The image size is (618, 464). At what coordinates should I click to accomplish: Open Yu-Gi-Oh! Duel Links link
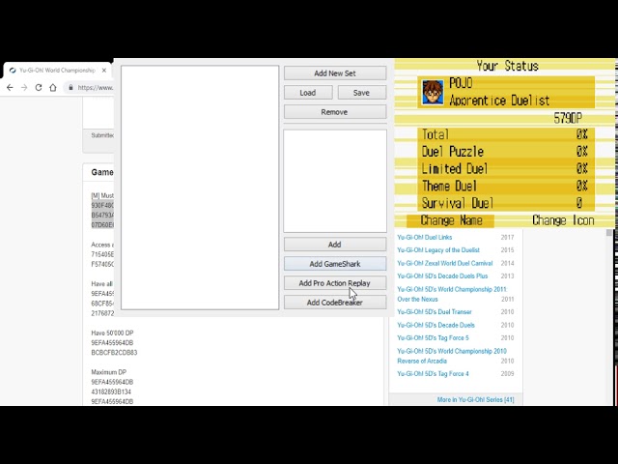click(425, 237)
